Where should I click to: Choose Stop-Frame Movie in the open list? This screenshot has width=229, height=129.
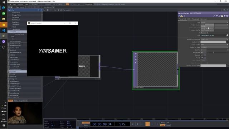click(x=207, y=31)
